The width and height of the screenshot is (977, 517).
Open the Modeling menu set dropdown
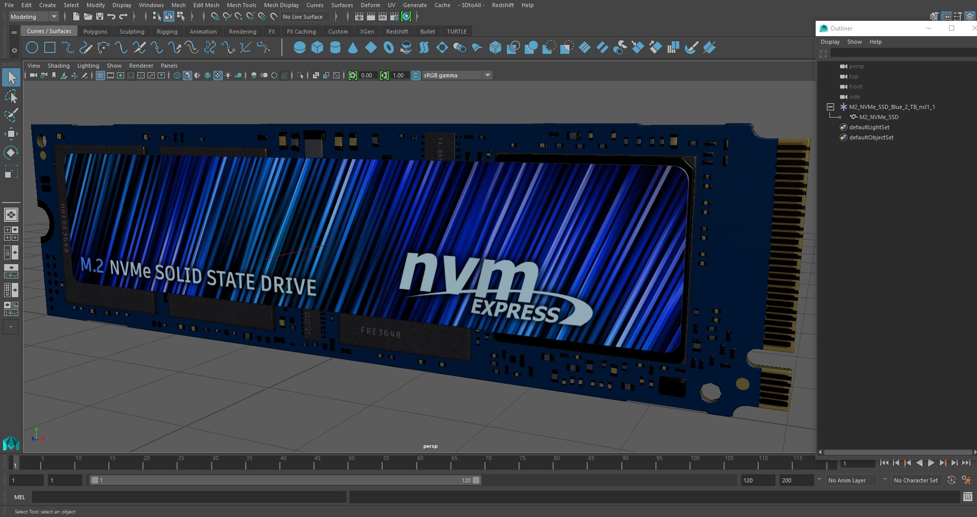pyautogui.click(x=34, y=17)
